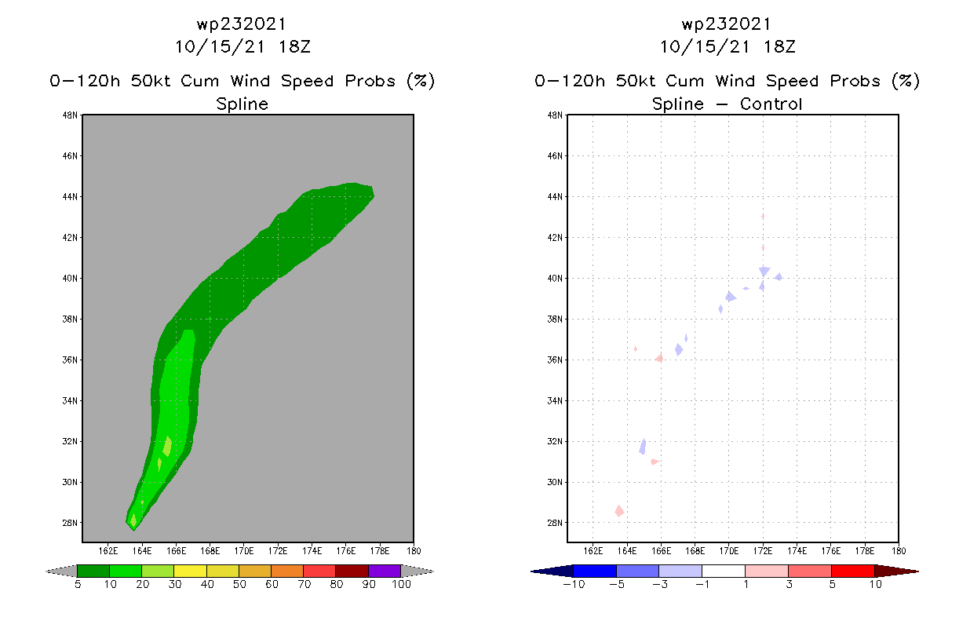
Task: Click the '100' tick label on the probability colorbar
Action: (x=401, y=585)
